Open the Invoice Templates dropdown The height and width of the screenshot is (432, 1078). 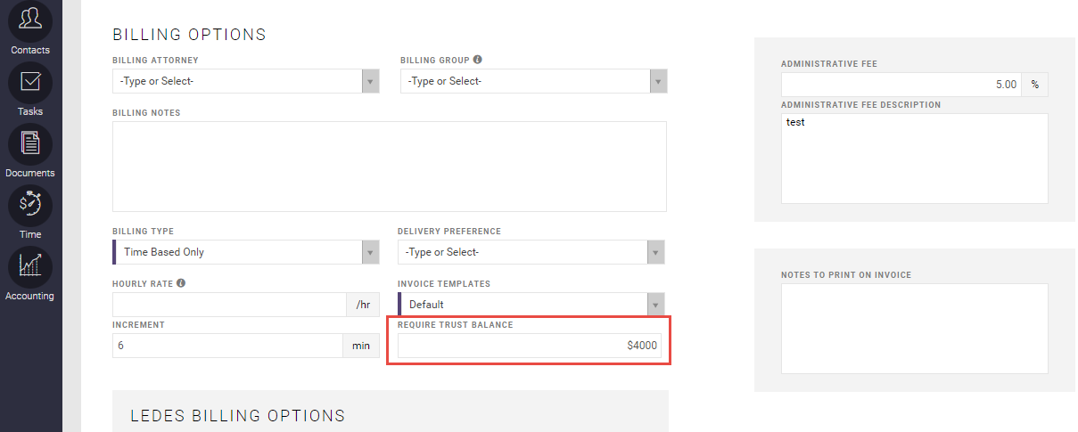(531, 305)
